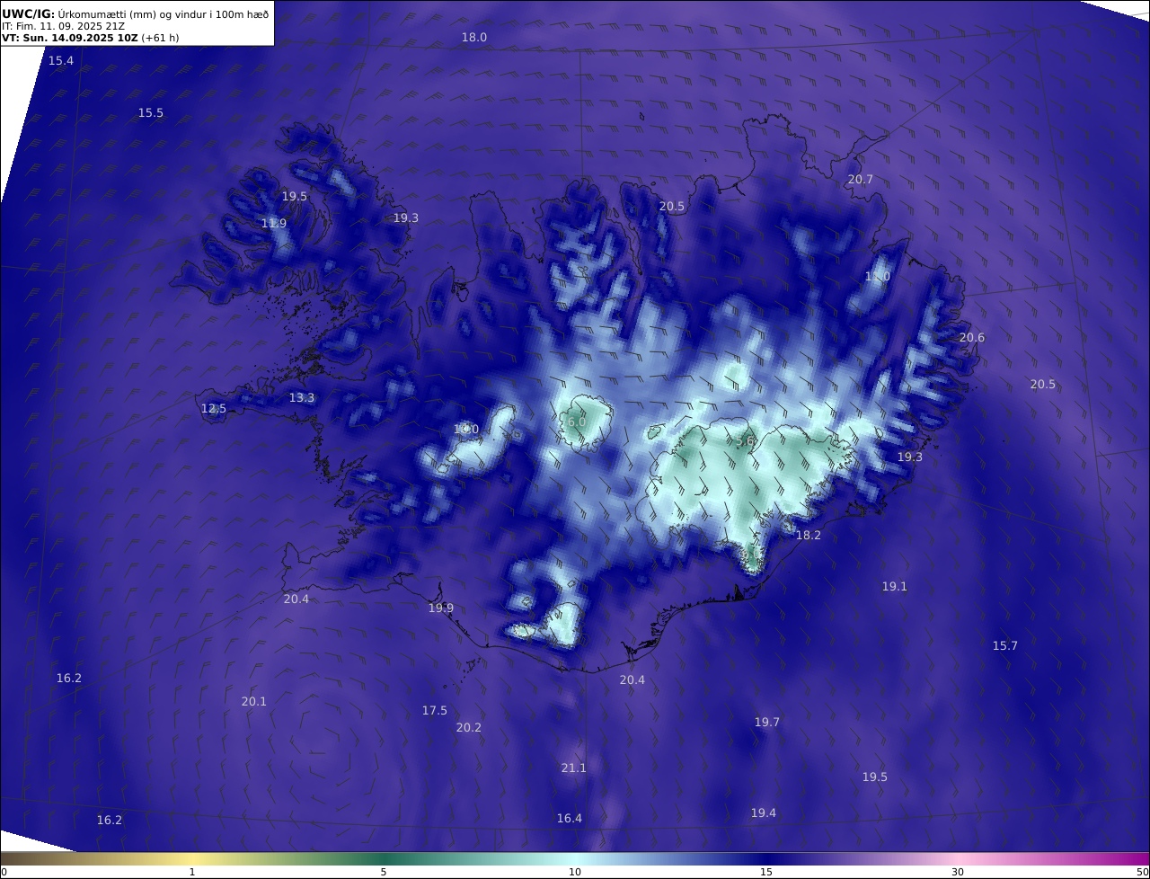Click the 6.0 value on the glacier
Viewport: 1150px width, 879px height.
(x=577, y=422)
